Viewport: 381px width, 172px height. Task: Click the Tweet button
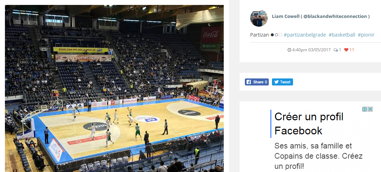[x=282, y=82]
